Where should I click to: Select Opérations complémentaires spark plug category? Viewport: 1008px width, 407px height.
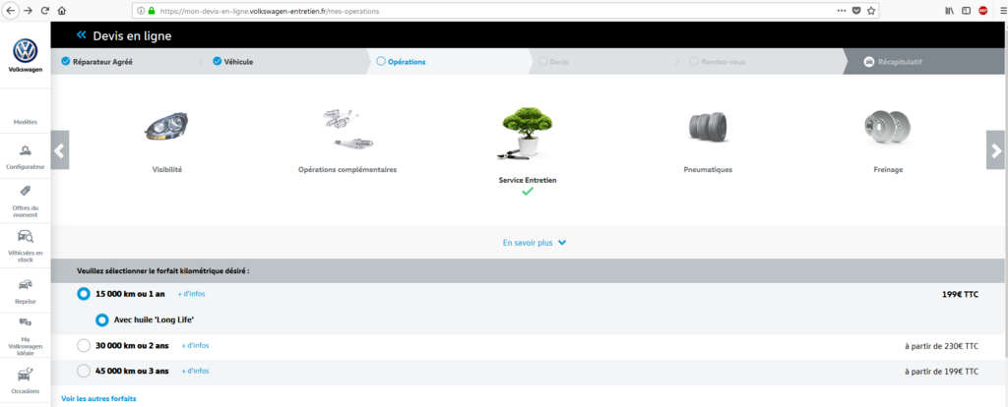click(x=347, y=142)
